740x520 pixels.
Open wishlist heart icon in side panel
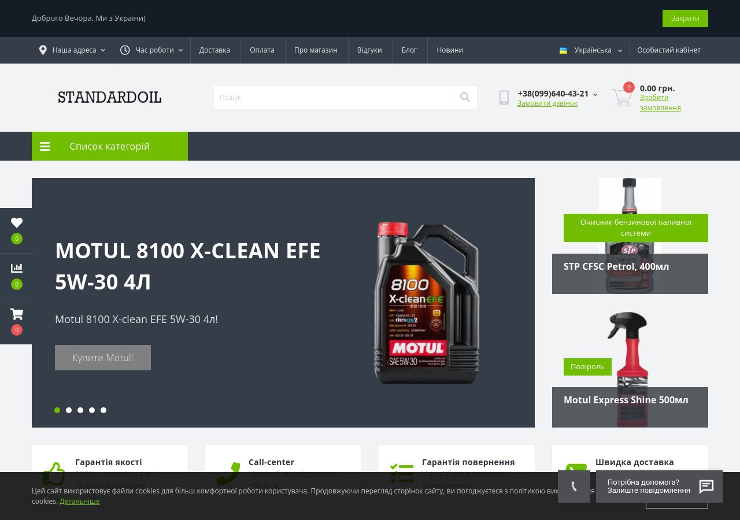17,222
